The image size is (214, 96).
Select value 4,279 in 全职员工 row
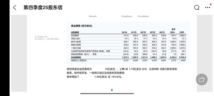pos(145,61)
